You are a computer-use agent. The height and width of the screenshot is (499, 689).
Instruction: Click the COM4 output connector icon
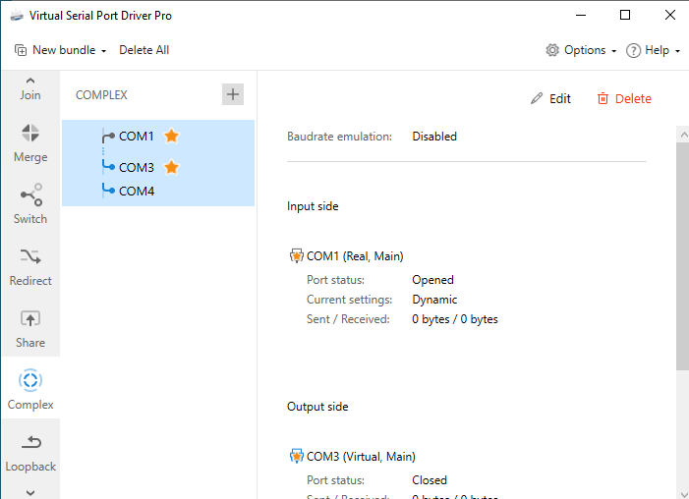pyautogui.click(x=108, y=190)
